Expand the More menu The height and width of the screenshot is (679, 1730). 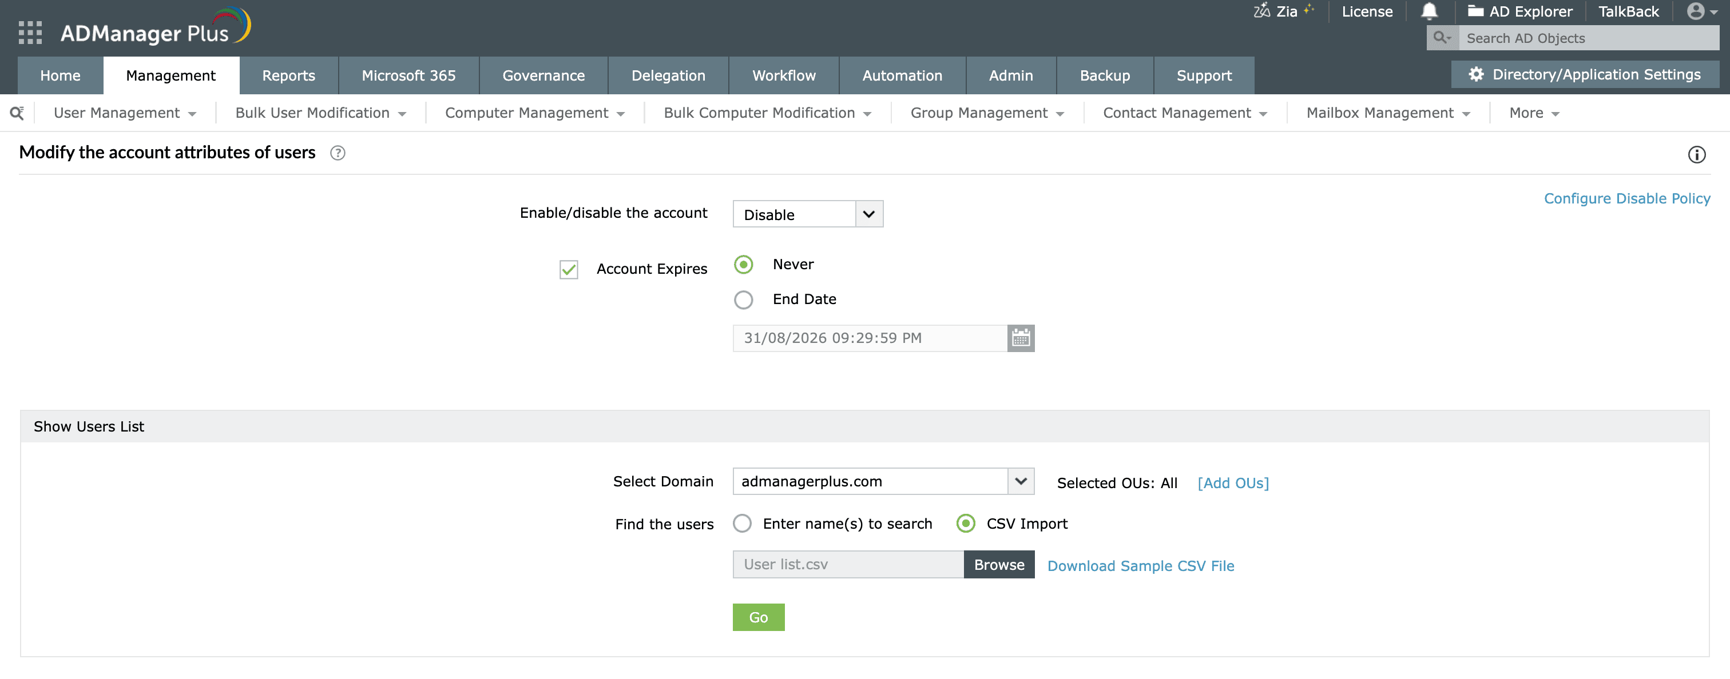tap(1534, 113)
